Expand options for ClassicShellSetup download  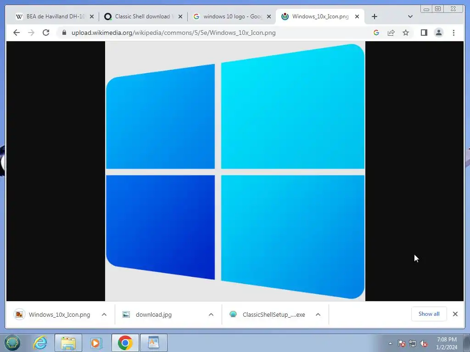click(x=318, y=314)
